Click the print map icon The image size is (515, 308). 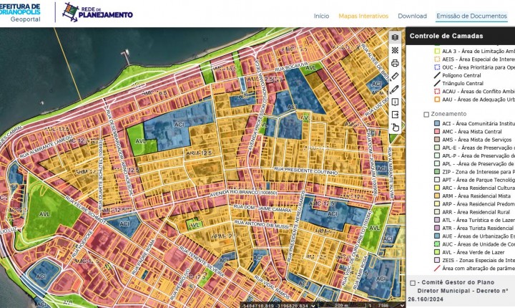pyautogui.click(x=395, y=63)
